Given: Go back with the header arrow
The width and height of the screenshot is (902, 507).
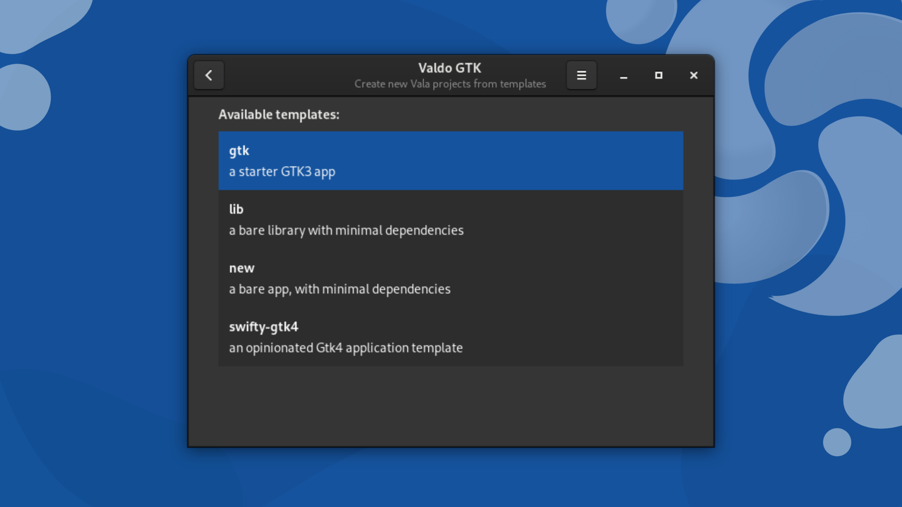Looking at the screenshot, I should pyautogui.click(x=209, y=75).
